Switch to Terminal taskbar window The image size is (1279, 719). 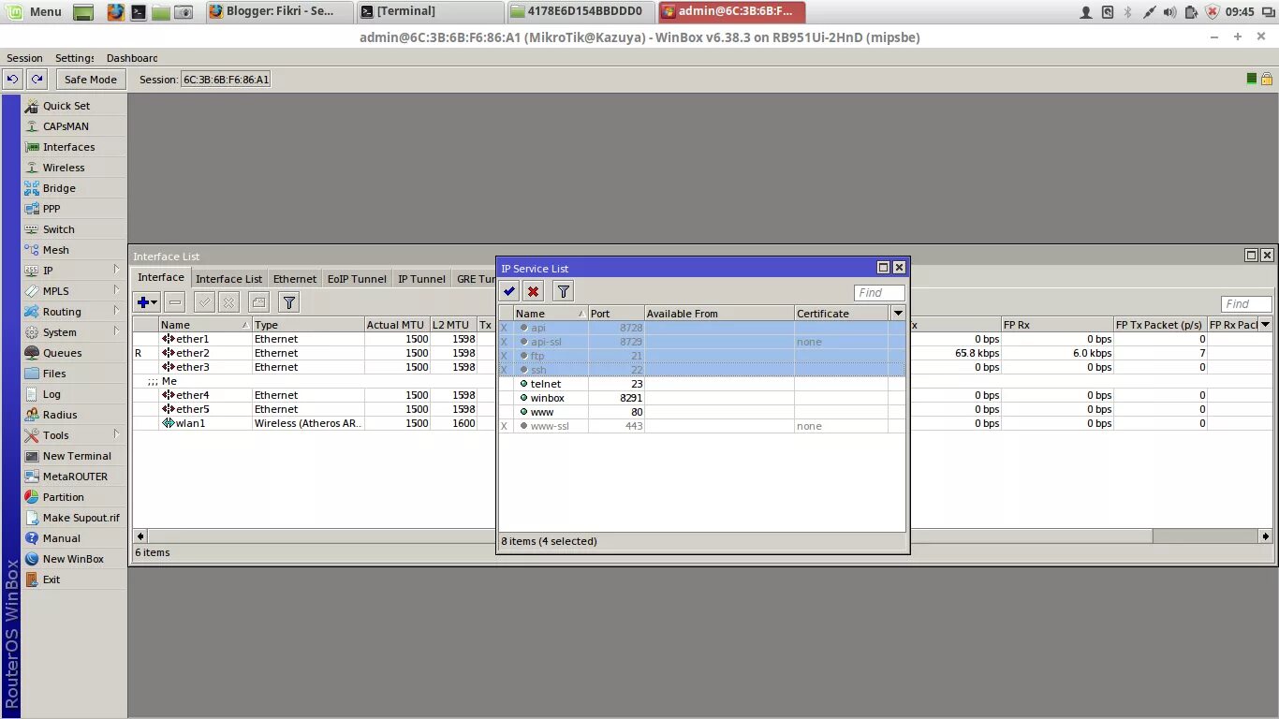click(x=430, y=11)
